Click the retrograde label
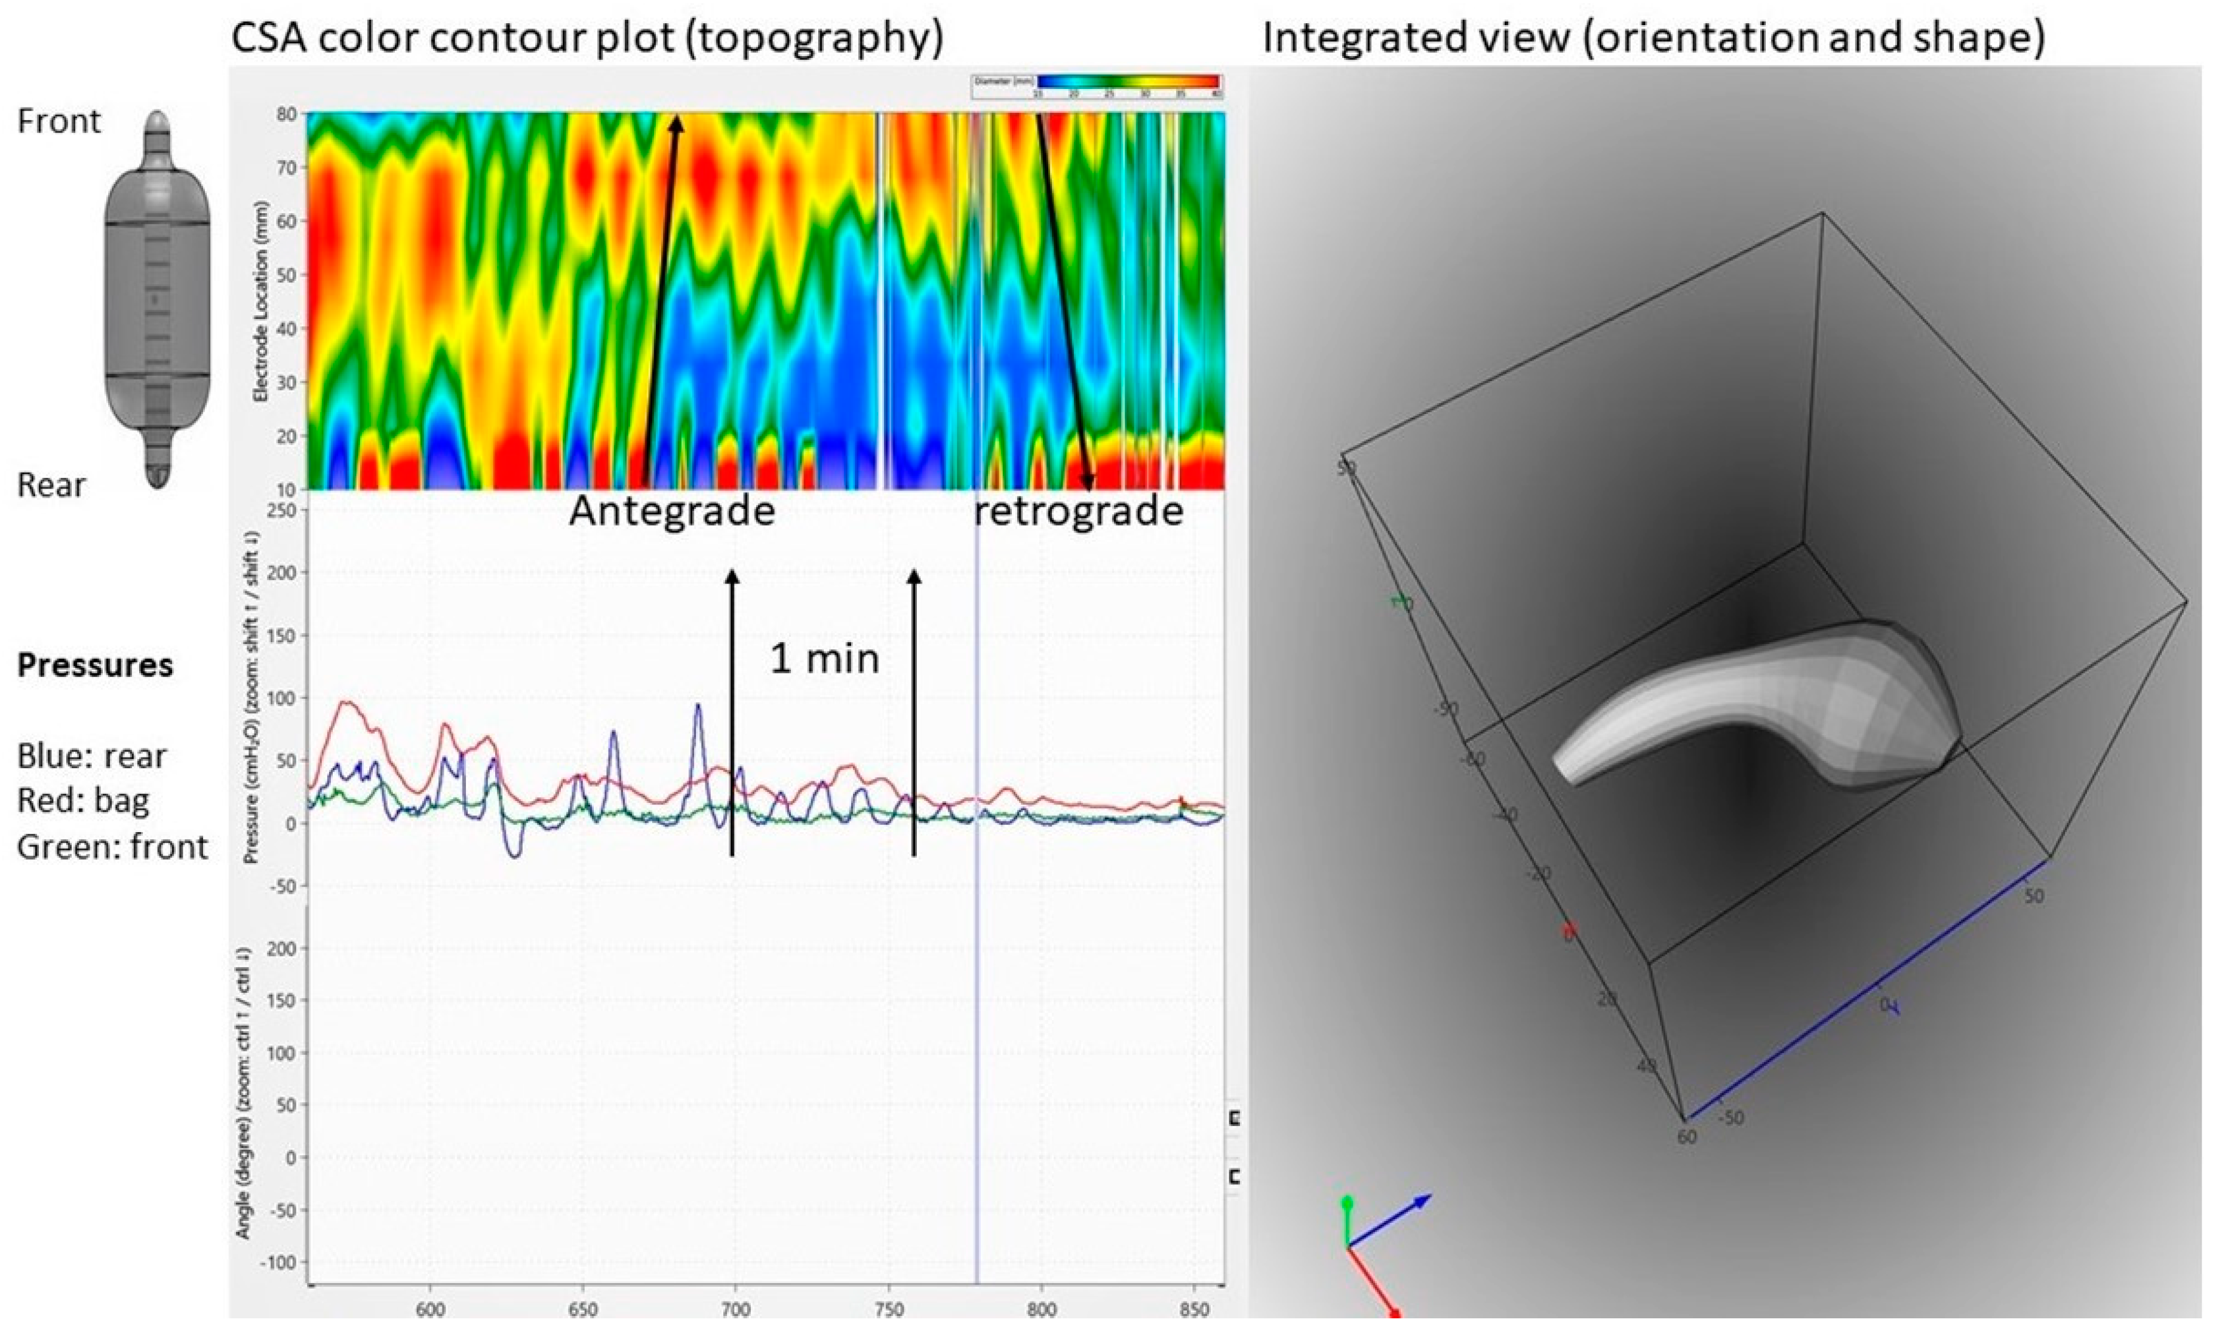This screenshot has height=1344, width=2225. (x=1079, y=511)
